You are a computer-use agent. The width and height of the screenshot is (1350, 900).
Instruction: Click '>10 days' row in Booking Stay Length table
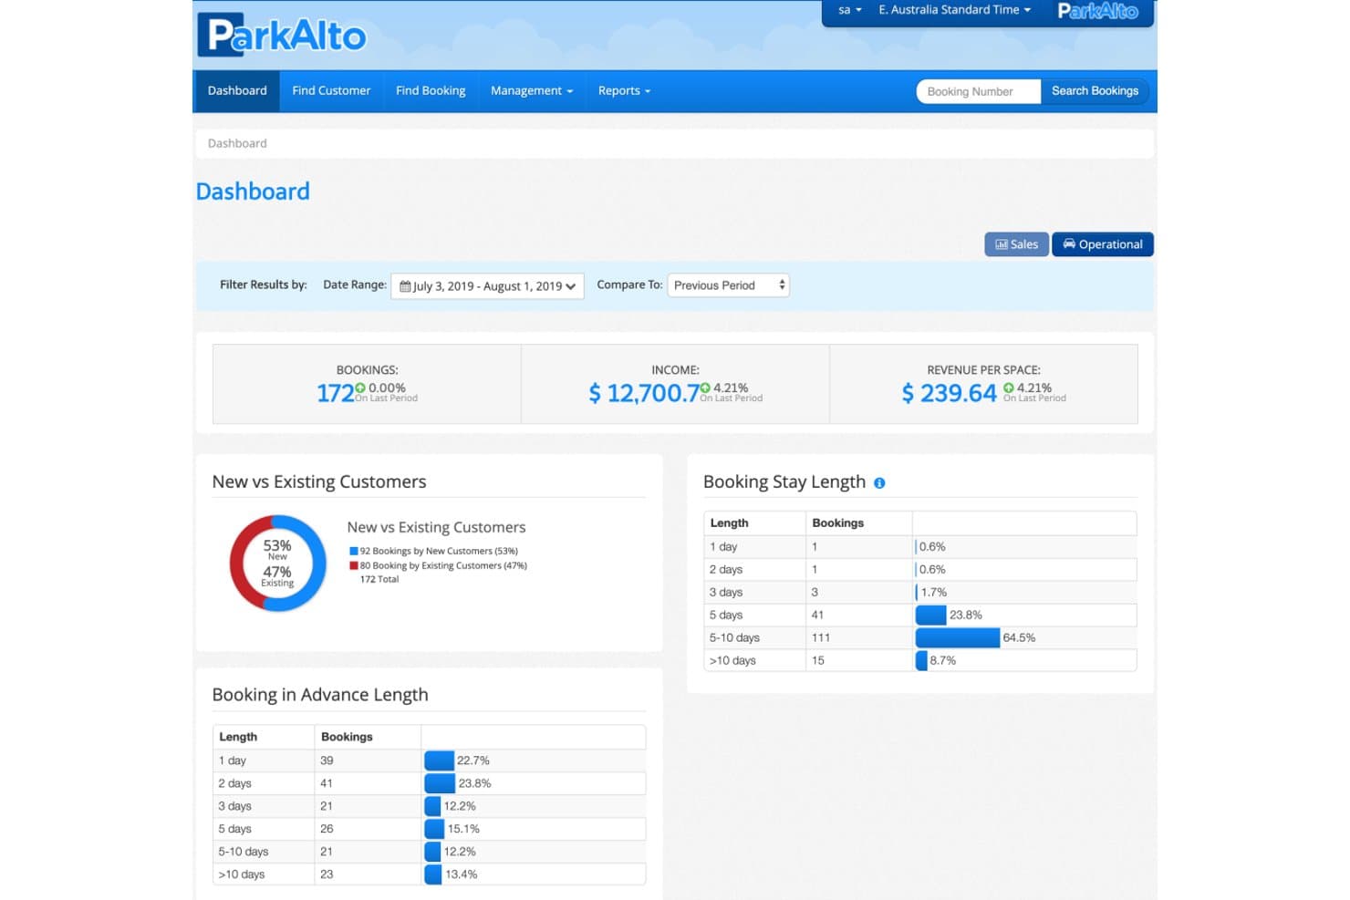[920, 661]
